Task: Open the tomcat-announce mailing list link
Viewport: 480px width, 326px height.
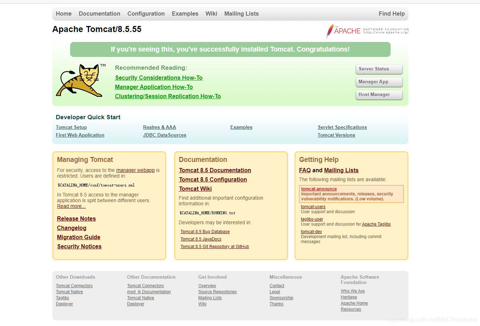Action: tap(319, 189)
